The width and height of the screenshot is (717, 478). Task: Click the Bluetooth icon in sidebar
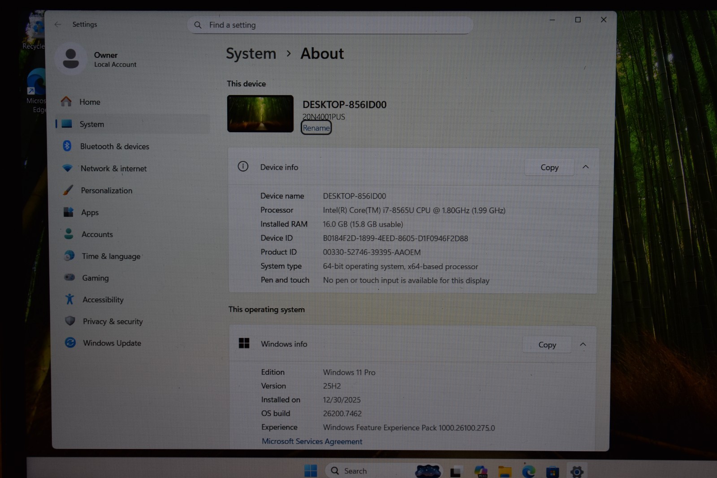click(x=67, y=146)
